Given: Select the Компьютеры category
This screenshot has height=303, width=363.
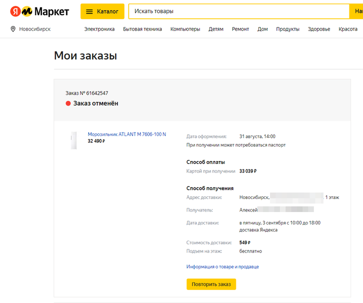Looking at the screenshot, I should point(185,29).
